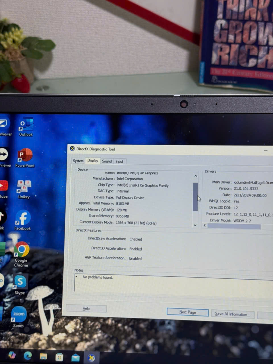Screen dimensions: 273x364
Task: Click the DirectDraw Acceleration 'Enabled' value
Action: 136,239
